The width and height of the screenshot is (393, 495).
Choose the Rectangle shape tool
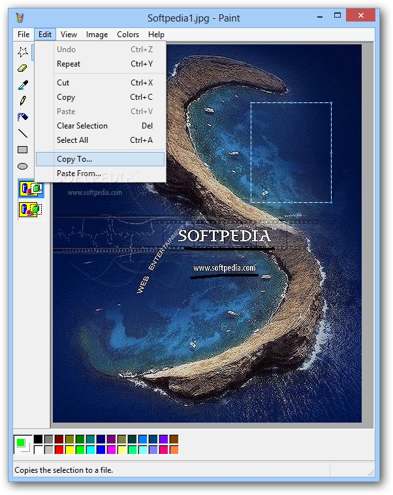pyautogui.click(x=22, y=149)
